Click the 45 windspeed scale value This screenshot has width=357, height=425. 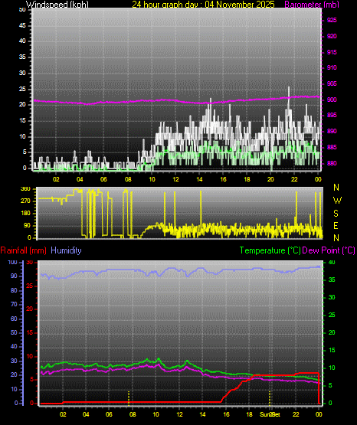[22, 26]
